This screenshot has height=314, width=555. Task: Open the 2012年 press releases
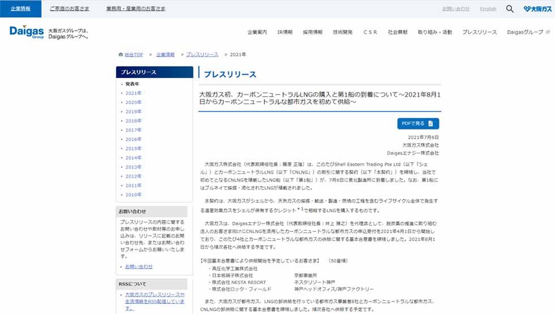pos(134,176)
